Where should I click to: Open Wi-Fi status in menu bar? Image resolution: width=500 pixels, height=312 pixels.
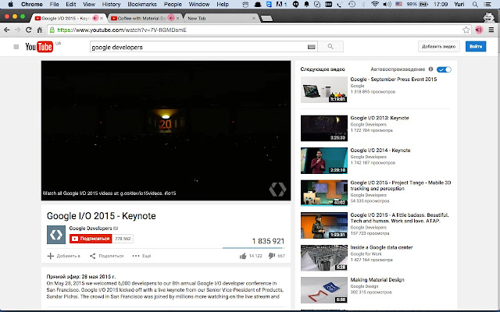pos(375,4)
